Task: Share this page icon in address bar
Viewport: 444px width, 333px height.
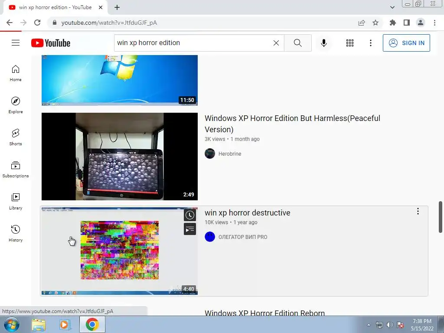Action: 362,23
